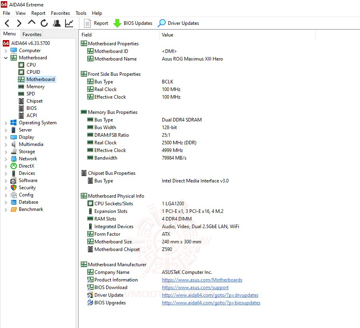This screenshot has width=360, height=328.
Task: Expand the Server tree node
Action: click(6, 130)
